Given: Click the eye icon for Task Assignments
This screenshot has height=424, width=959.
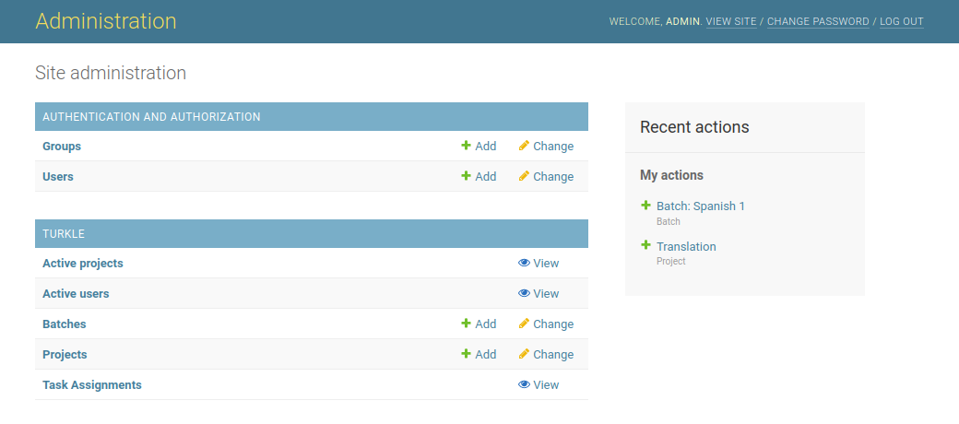Looking at the screenshot, I should click(x=524, y=384).
